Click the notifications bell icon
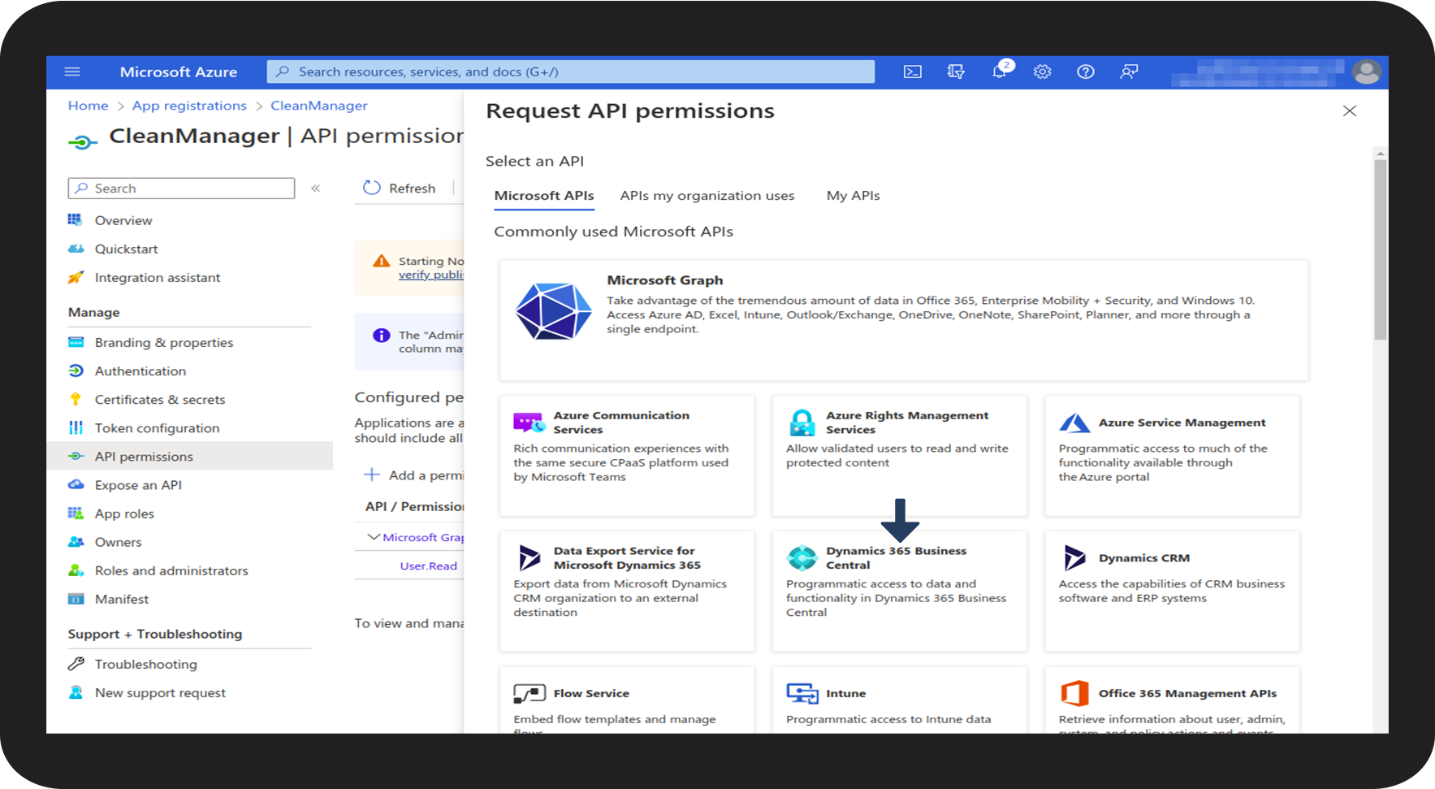The height and width of the screenshot is (789, 1435). click(999, 72)
